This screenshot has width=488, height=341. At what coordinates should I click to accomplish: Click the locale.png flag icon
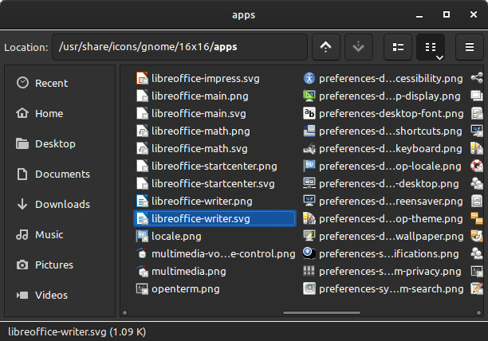pos(142,237)
